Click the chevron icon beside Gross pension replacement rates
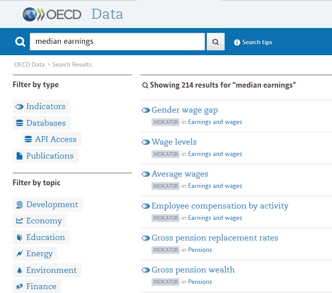 pos(146,238)
